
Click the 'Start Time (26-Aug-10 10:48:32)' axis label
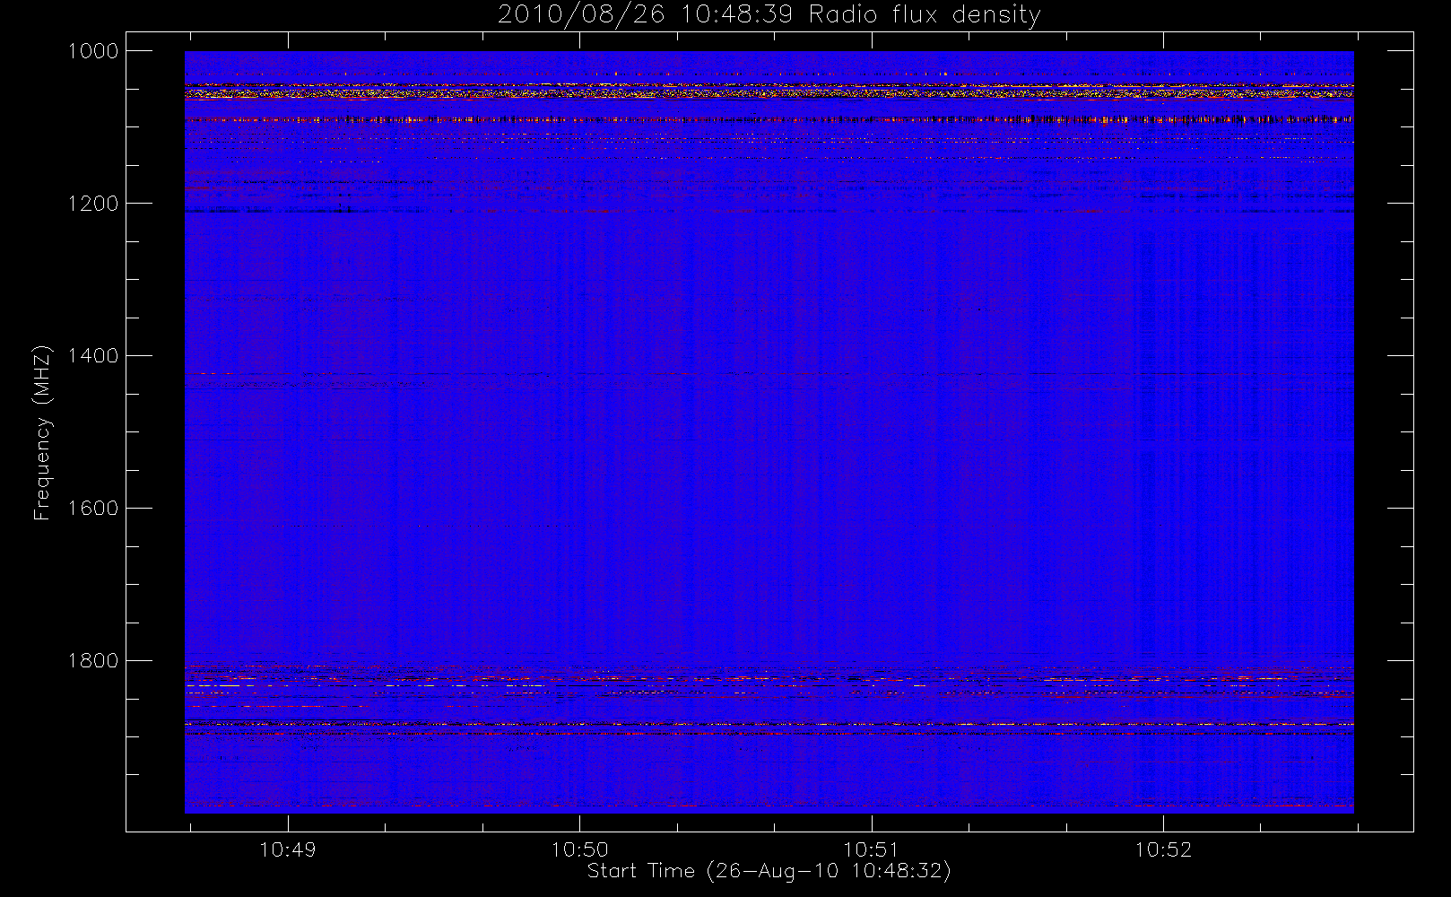coord(769,871)
